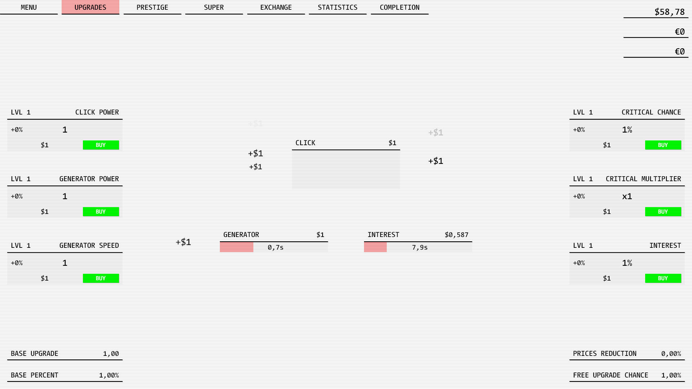Toggle the MENU panel open
The width and height of the screenshot is (692, 389).
pos(28,7)
